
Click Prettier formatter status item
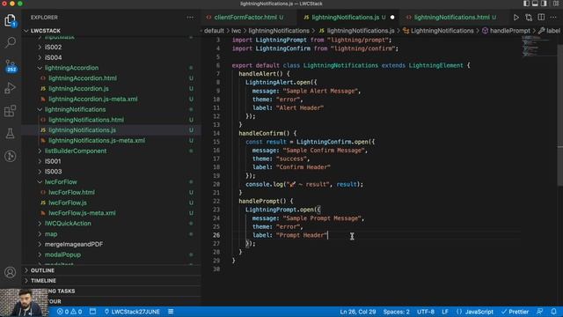click(515, 312)
